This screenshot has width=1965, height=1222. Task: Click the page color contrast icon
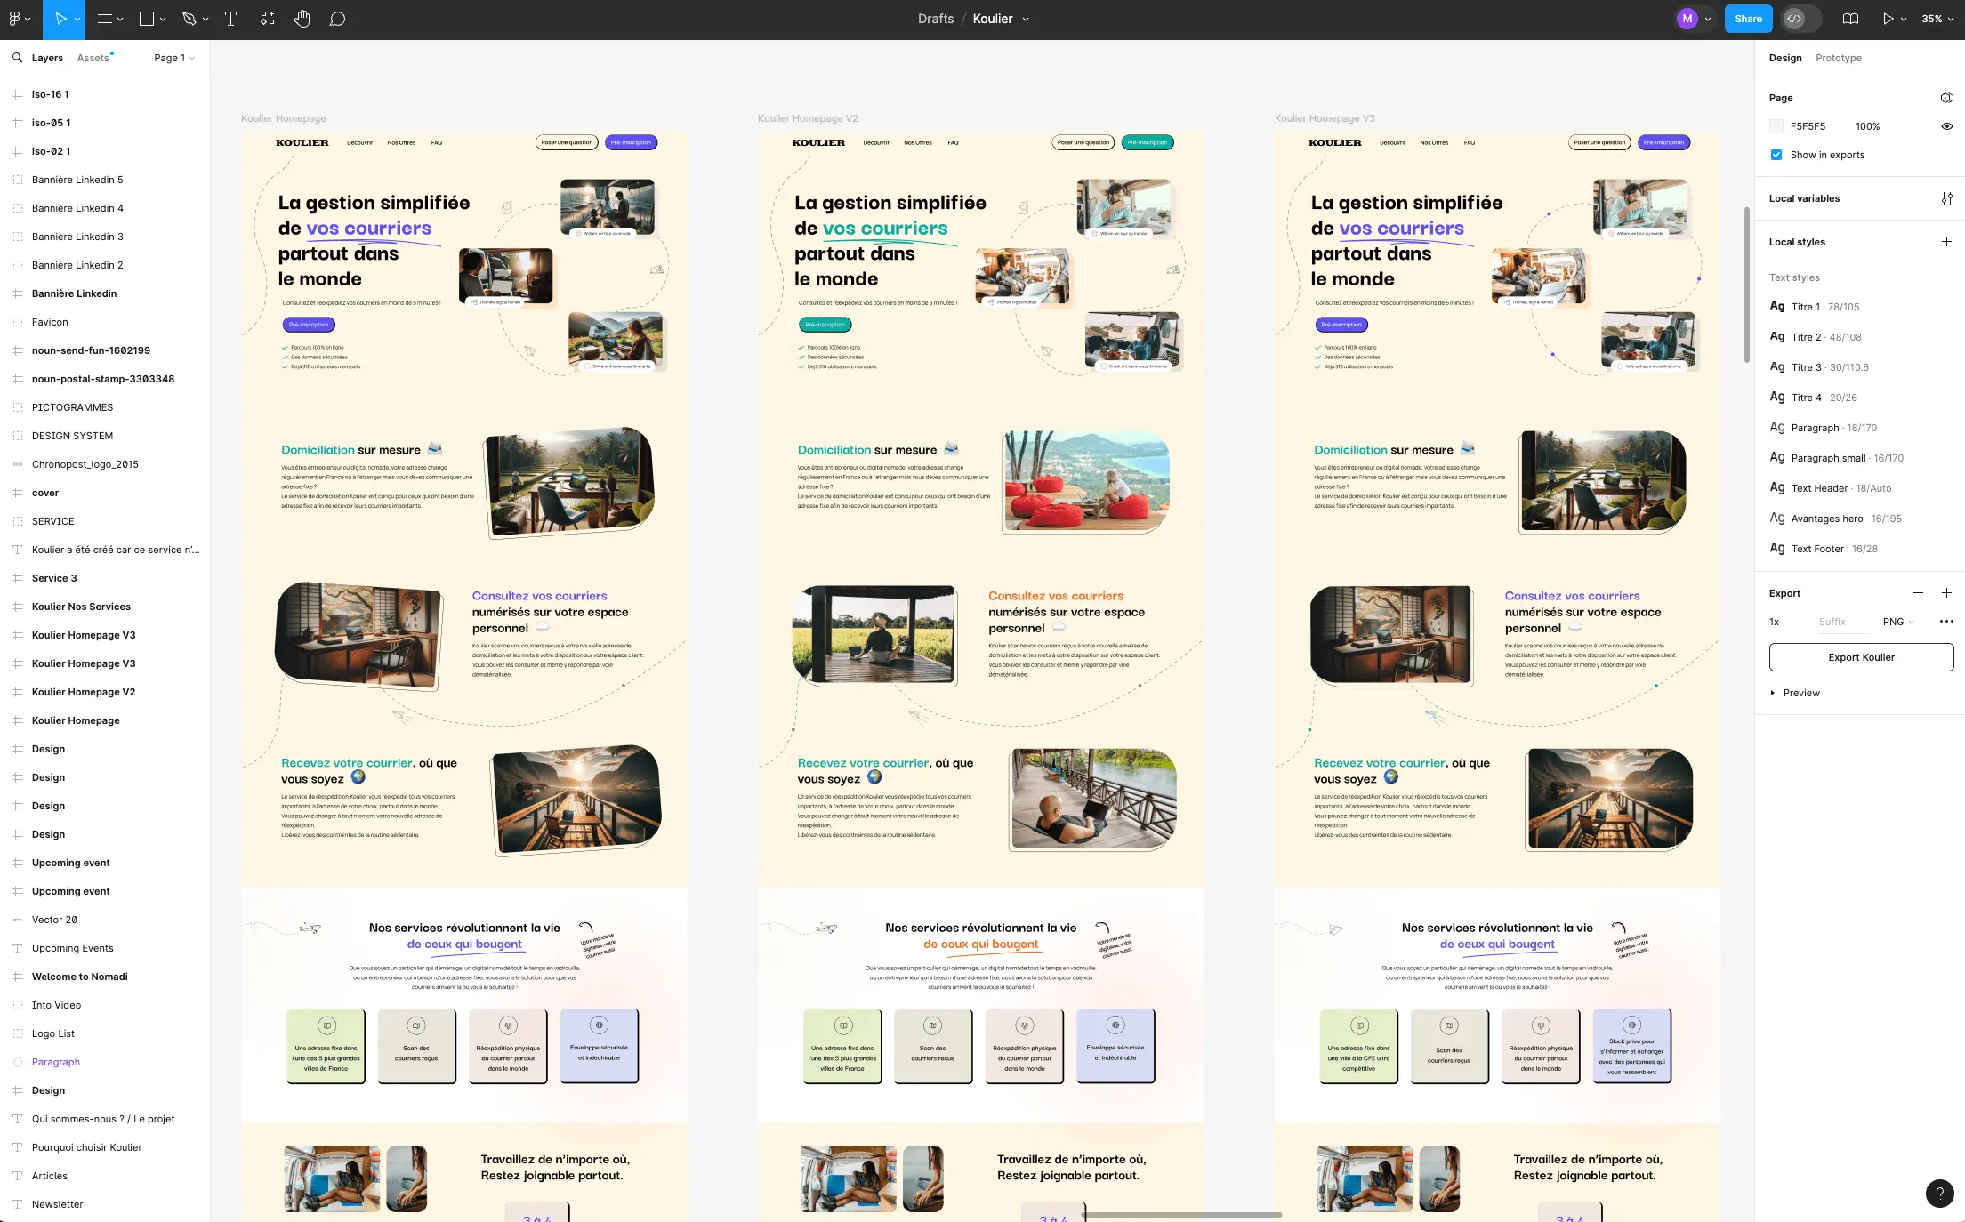1946,98
